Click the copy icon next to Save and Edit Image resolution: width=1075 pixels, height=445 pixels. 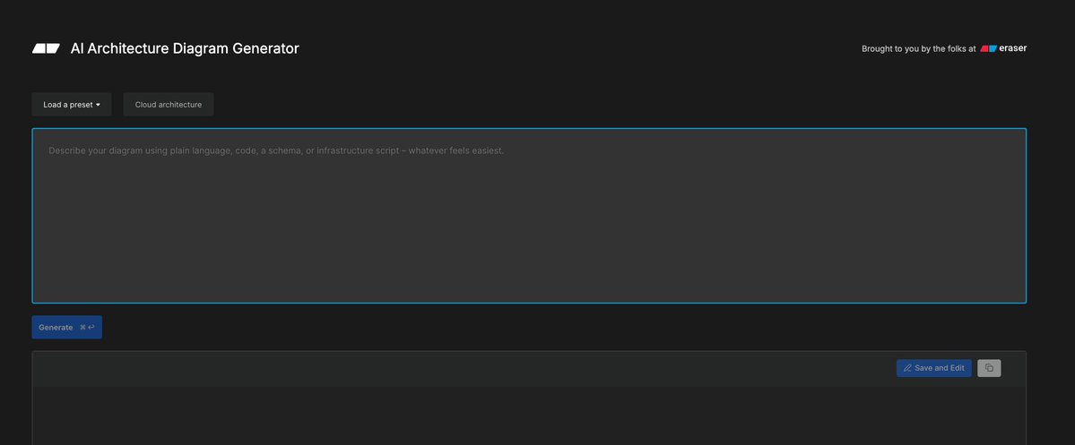[x=989, y=368]
